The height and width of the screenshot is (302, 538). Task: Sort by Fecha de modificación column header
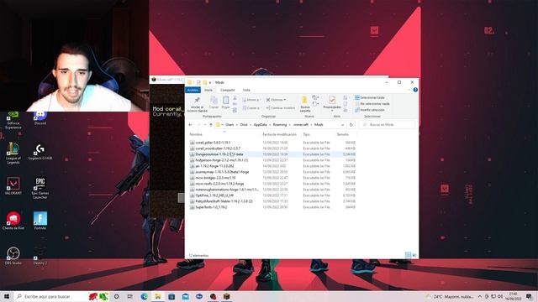[279, 134]
